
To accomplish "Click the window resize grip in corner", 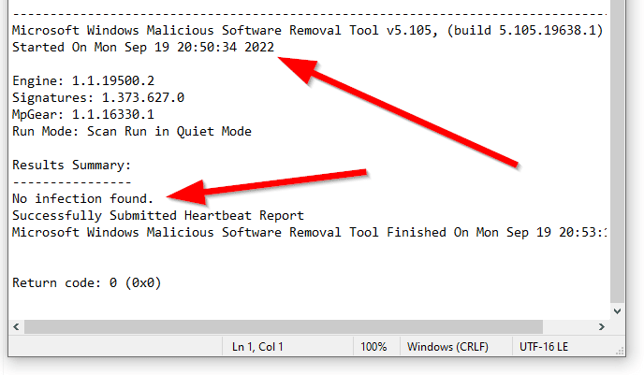I will pos(620,351).
